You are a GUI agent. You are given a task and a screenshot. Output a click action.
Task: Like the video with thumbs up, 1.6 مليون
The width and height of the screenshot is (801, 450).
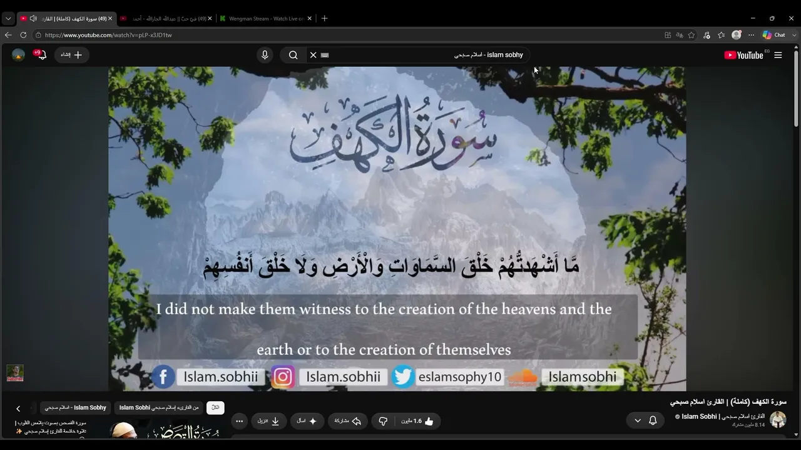click(x=417, y=421)
